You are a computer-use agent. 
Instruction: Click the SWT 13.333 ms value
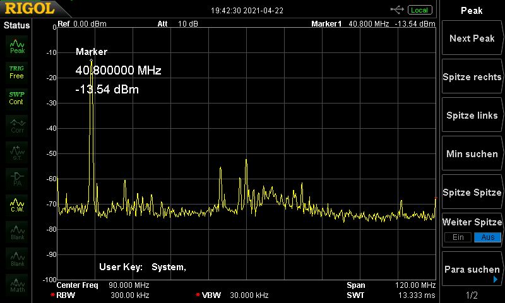(417, 295)
